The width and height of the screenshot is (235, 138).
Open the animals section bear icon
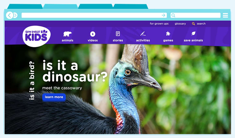tap(68, 34)
